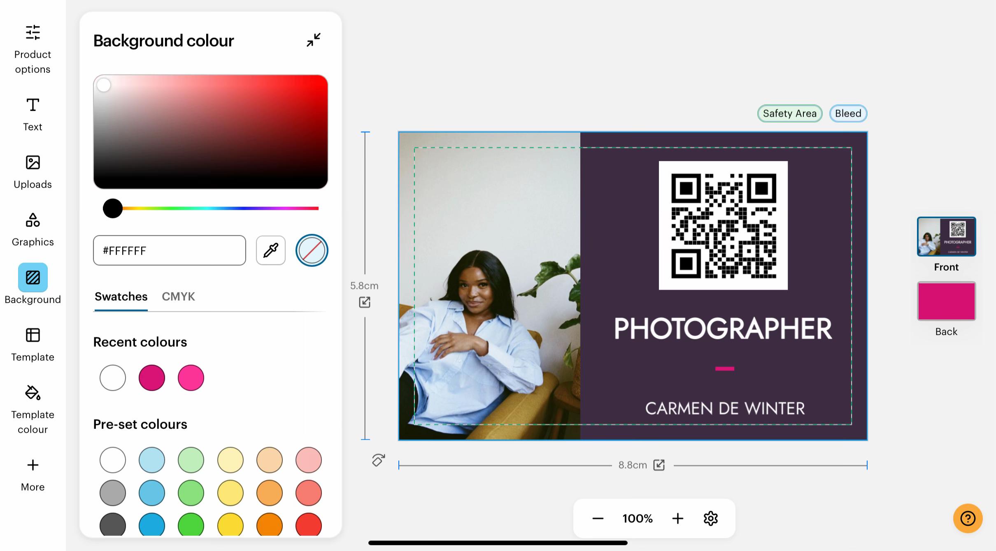This screenshot has height=551, width=996.
Task: Select the Back side thumbnail
Action: coord(946,301)
